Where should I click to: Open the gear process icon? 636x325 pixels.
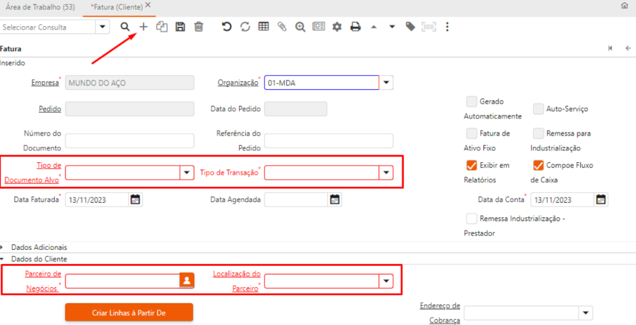337,27
